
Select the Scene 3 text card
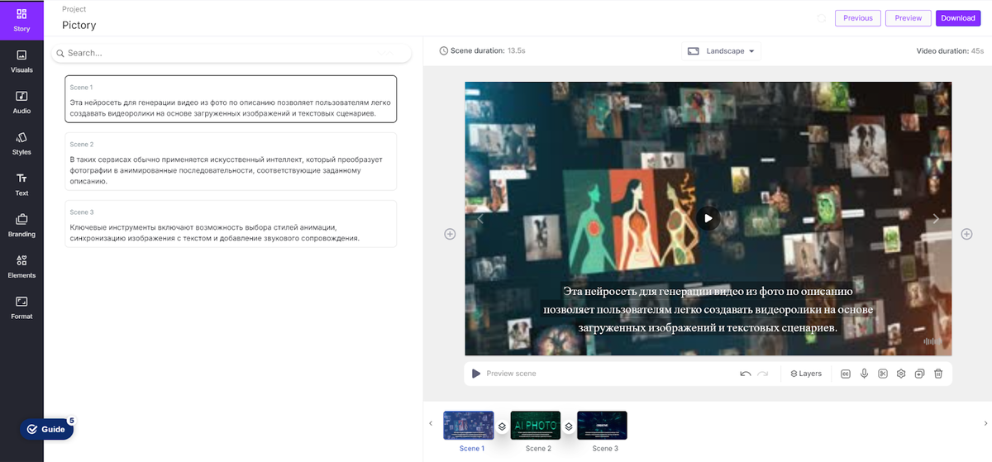pyautogui.click(x=231, y=223)
